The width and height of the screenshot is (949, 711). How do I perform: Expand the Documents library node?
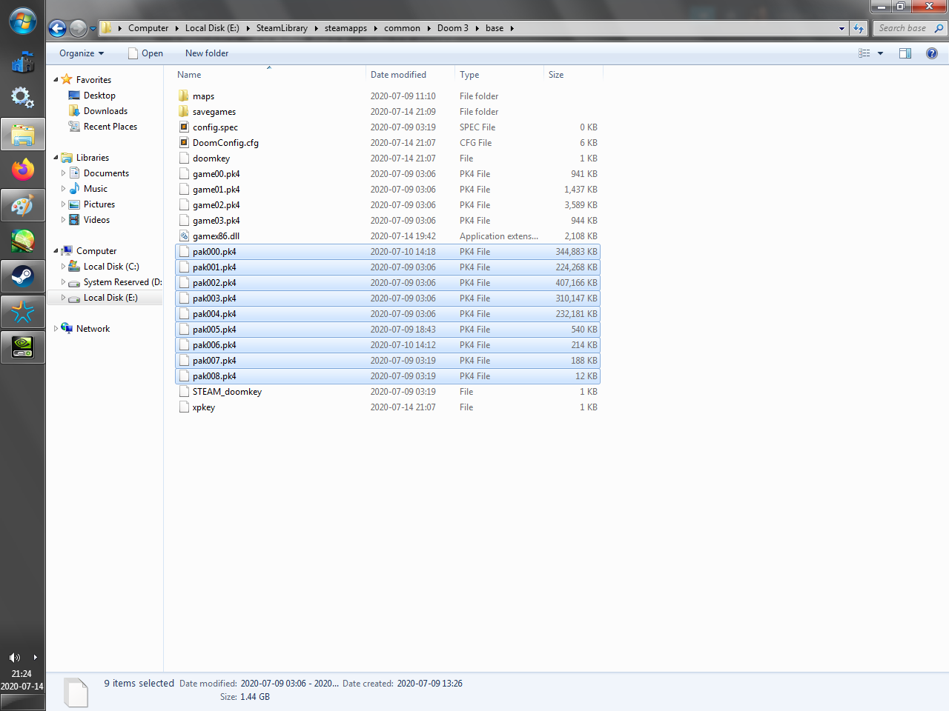pyautogui.click(x=63, y=173)
